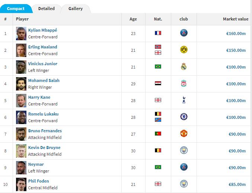Click the Real Madrid club crest
The width and height of the screenshot is (252, 193).
tap(184, 67)
